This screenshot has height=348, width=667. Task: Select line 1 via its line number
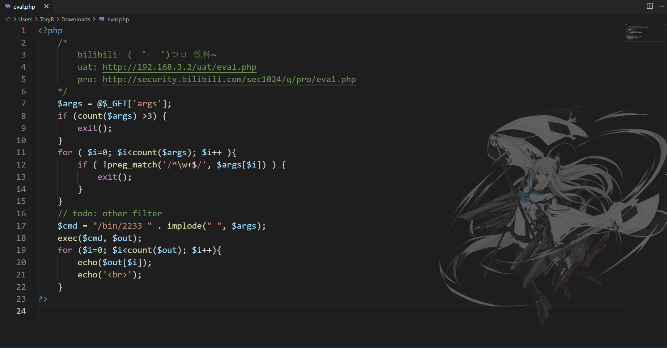click(x=24, y=31)
